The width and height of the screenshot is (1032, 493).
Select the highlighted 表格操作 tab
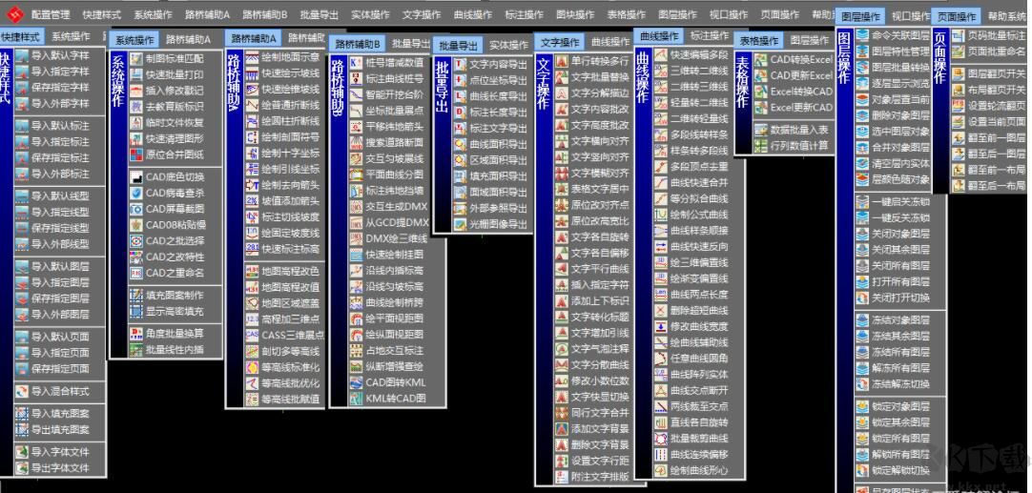tap(758, 41)
